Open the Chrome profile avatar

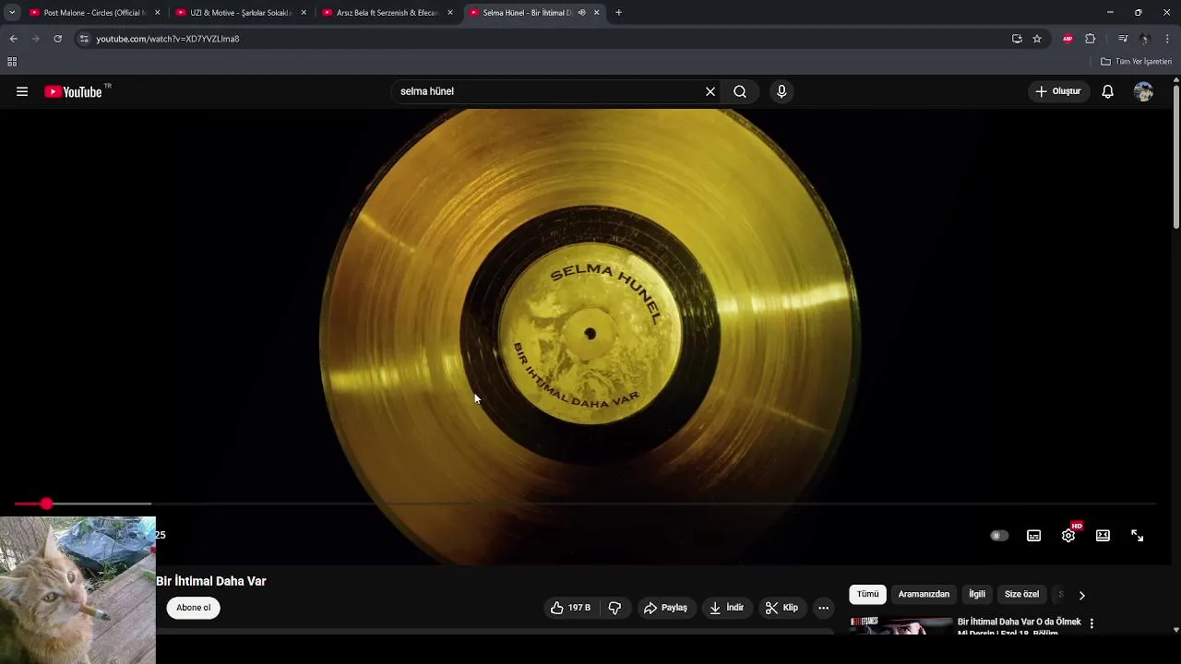1145,39
